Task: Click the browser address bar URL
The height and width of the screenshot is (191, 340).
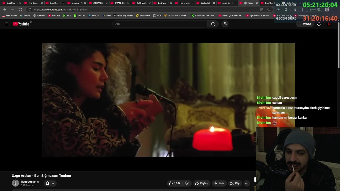Action: pos(61,10)
